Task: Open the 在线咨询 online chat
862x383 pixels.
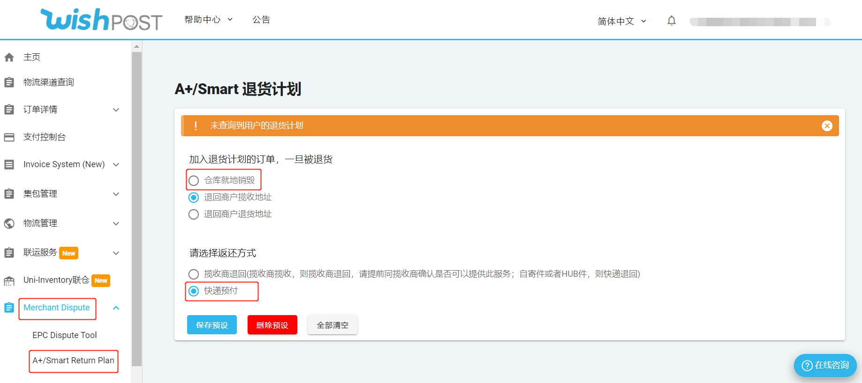Action: (825, 365)
